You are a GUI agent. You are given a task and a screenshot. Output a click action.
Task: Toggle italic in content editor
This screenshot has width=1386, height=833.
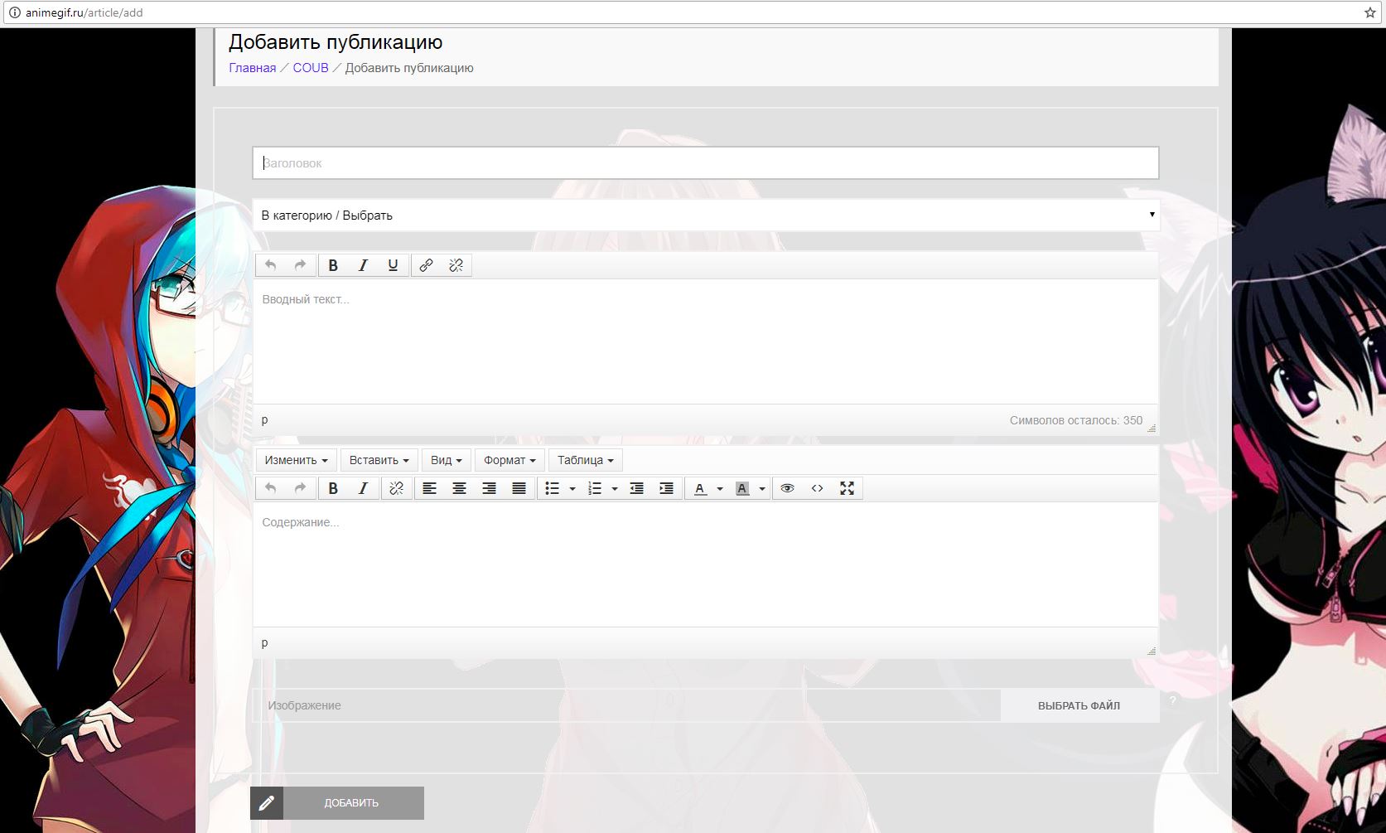pyautogui.click(x=363, y=488)
